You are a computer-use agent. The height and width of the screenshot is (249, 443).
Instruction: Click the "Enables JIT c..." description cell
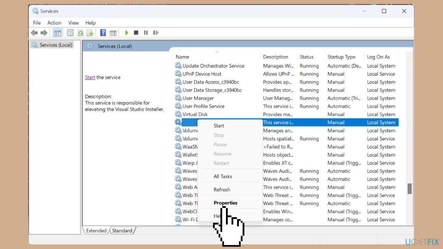pyautogui.click(x=278, y=163)
